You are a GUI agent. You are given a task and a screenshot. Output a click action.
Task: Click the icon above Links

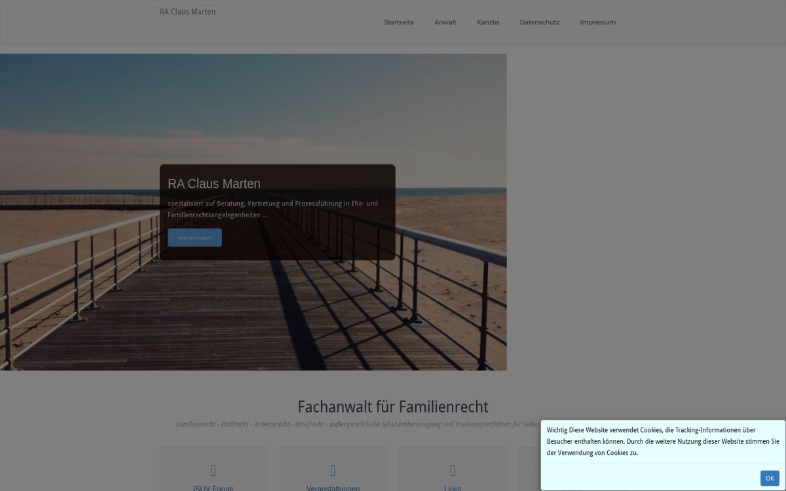click(x=453, y=469)
